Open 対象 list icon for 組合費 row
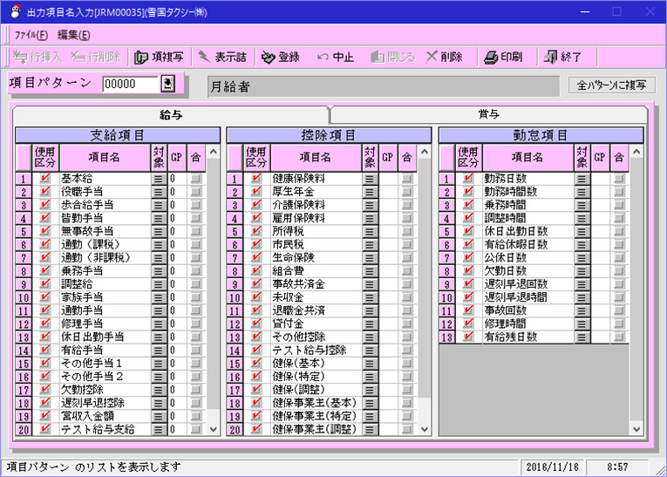 pos(369,271)
